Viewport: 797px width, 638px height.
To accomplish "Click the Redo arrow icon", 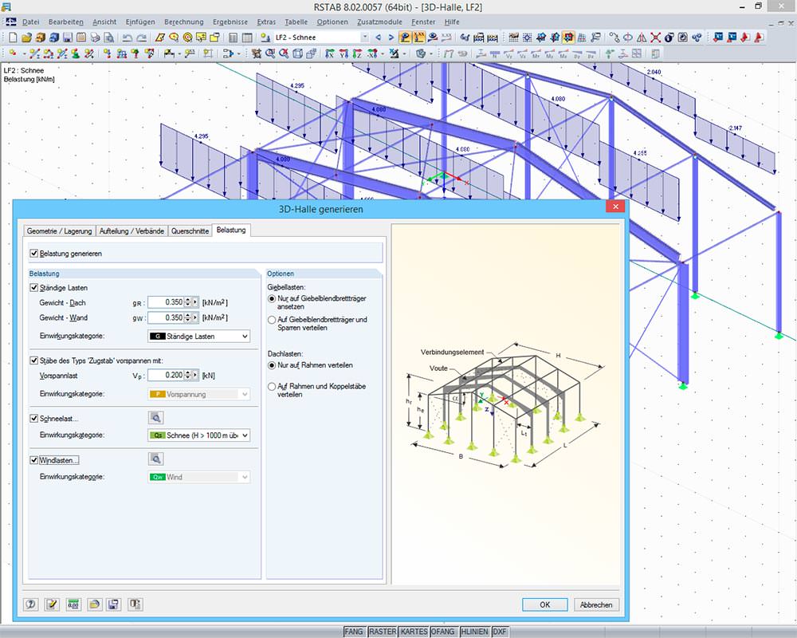I will pyautogui.click(x=141, y=37).
